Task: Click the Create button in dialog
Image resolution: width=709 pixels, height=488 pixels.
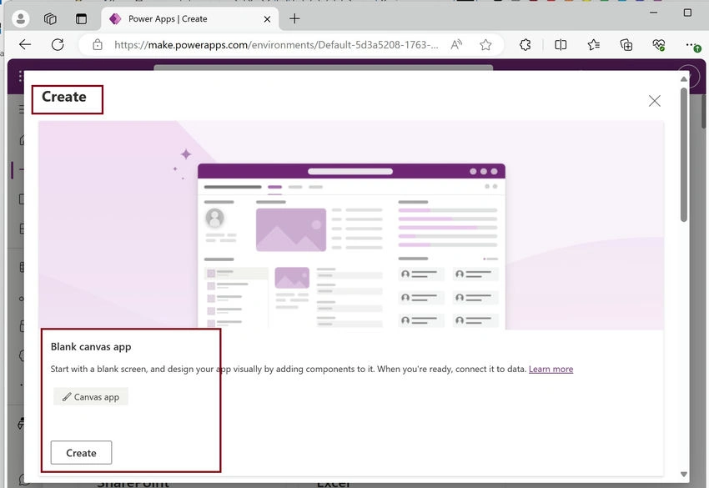Action: coord(82,453)
